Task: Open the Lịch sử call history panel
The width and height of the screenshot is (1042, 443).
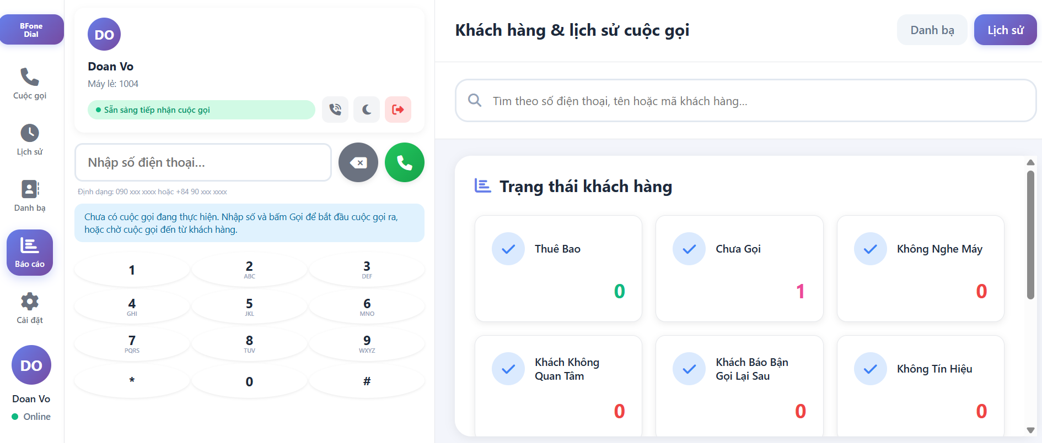Action: (29, 139)
